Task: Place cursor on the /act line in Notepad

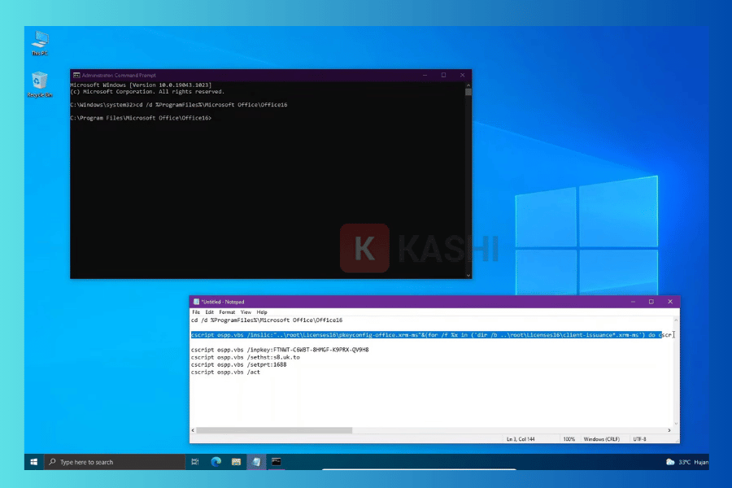Action: click(244, 372)
